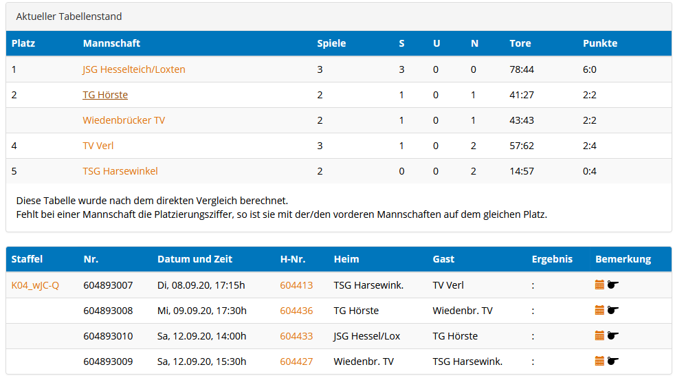
Task: Click TSG Harsewinkel team link
Action: coord(120,171)
